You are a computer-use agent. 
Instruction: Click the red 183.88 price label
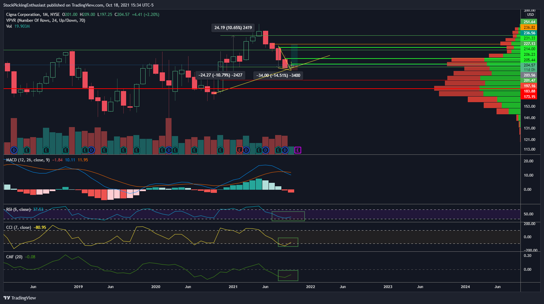coord(529,91)
